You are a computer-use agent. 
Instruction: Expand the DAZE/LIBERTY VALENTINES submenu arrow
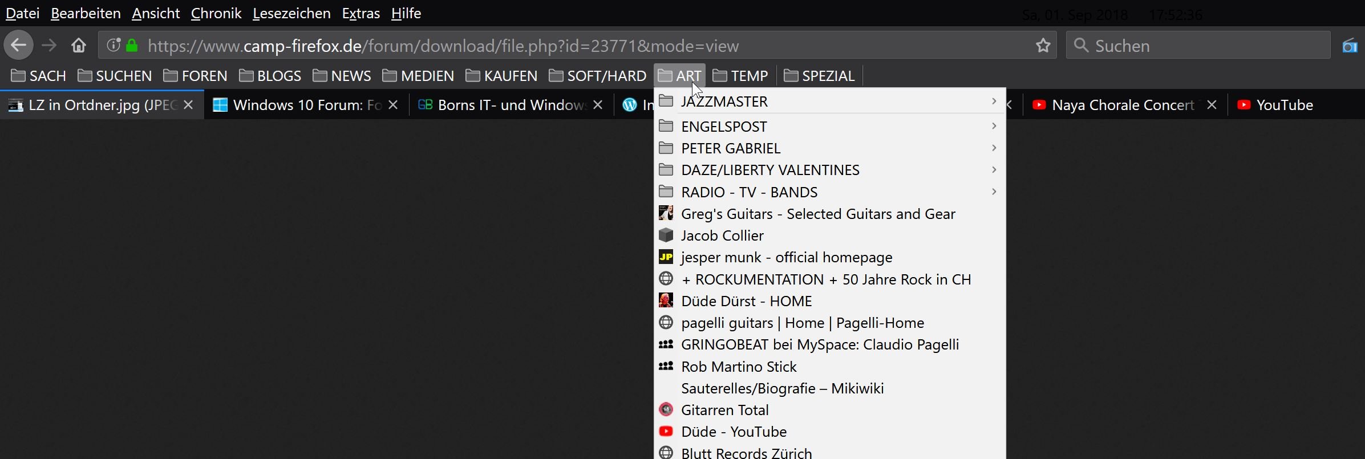pyautogui.click(x=994, y=169)
